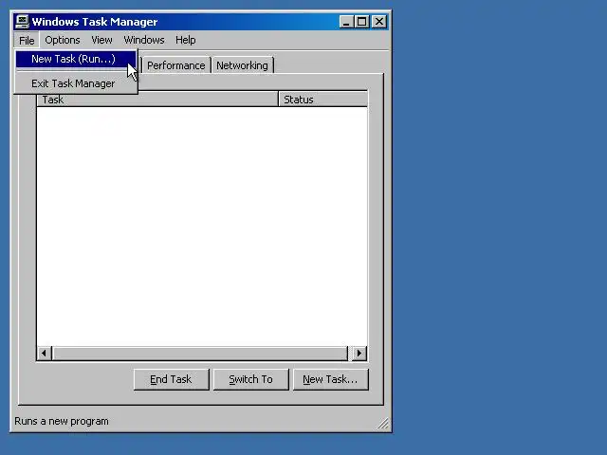Open the Options menu
This screenshot has height=455, width=607.
[x=63, y=40]
